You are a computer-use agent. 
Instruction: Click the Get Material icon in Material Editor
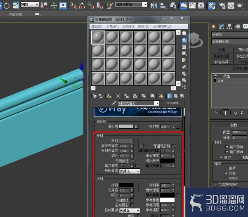point(94,96)
